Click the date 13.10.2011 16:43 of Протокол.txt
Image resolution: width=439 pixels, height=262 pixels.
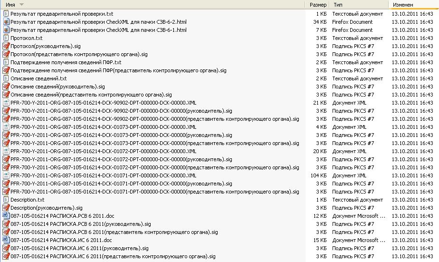(x=412, y=38)
